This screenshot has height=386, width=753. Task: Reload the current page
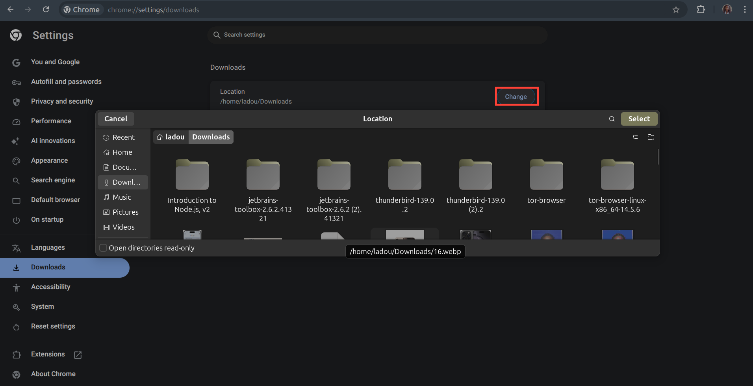point(46,9)
